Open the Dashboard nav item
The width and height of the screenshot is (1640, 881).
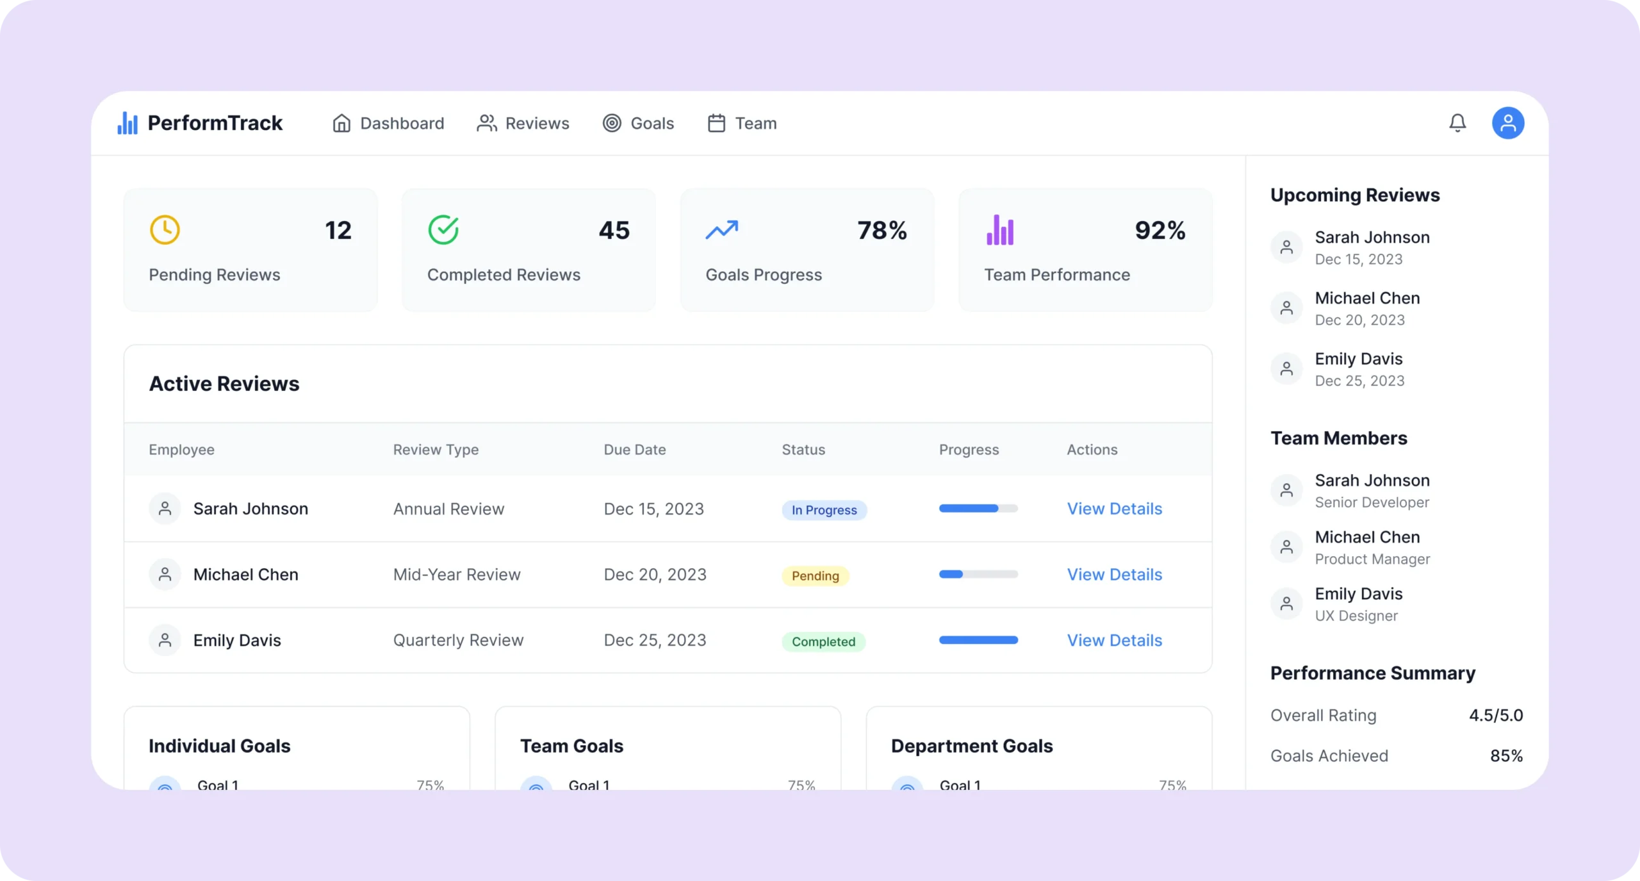click(x=388, y=123)
